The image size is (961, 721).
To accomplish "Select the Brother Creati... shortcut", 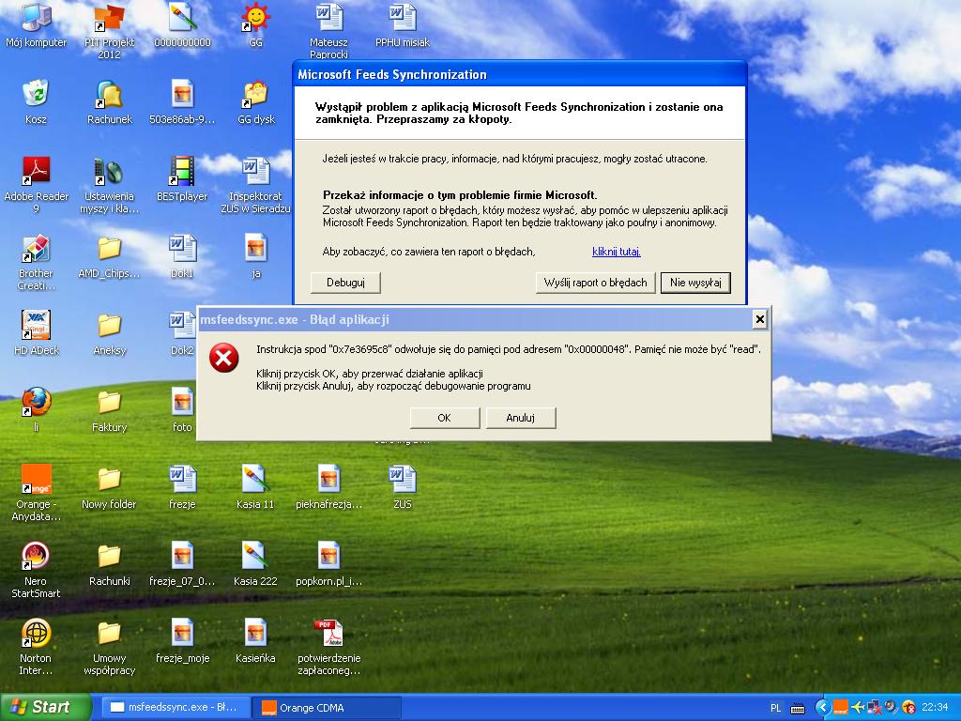I will (37, 263).
